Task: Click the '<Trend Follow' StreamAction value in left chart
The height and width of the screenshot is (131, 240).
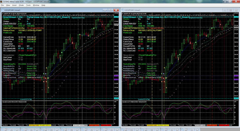Action: tap(28, 55)
